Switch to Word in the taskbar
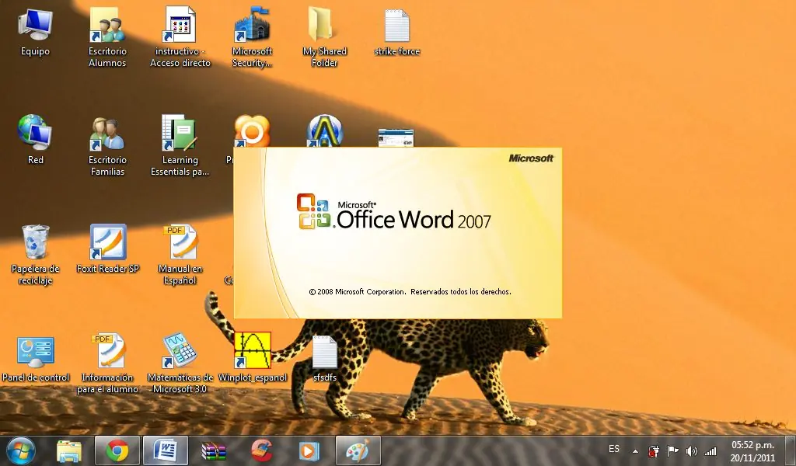This screenshot has height=466, width=796. (x=166, y=450)
